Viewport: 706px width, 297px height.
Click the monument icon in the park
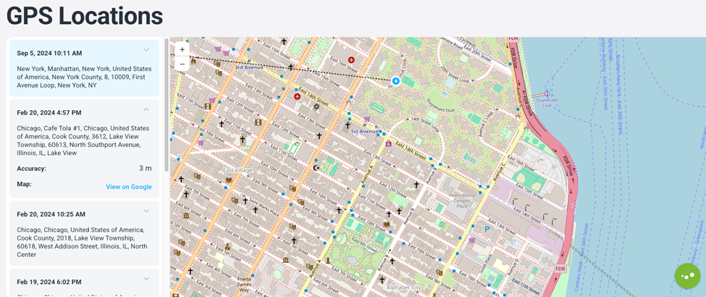point(328,260)
